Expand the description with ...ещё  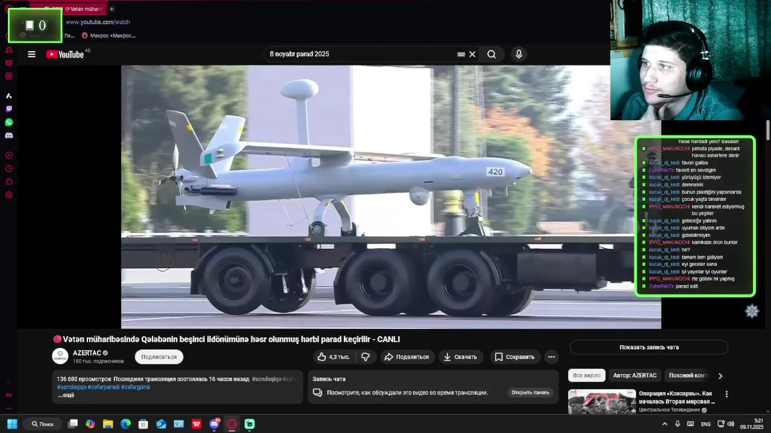[66, 395]
